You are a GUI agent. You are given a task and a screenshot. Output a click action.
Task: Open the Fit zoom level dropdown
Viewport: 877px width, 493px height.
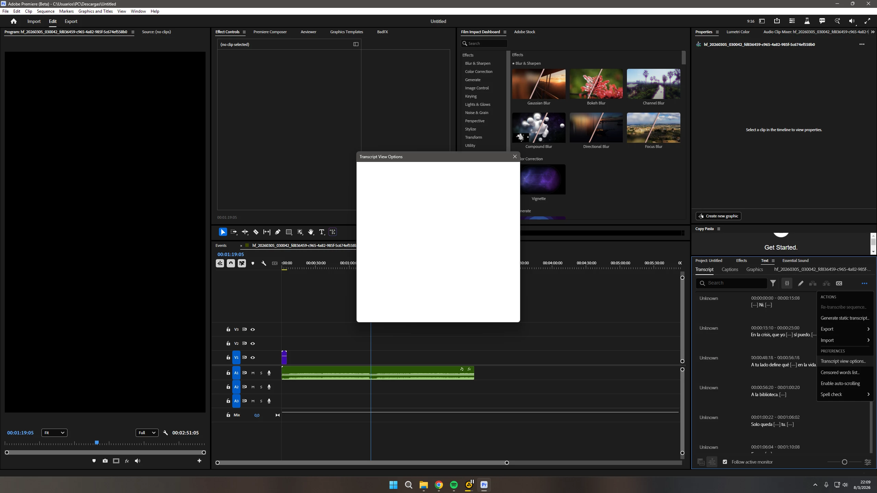click(54, 433)
